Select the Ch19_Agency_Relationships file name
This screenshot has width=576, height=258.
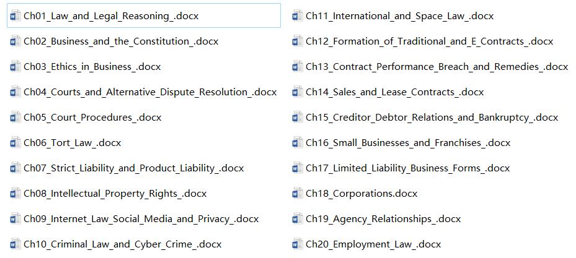[x=383, y=219]
